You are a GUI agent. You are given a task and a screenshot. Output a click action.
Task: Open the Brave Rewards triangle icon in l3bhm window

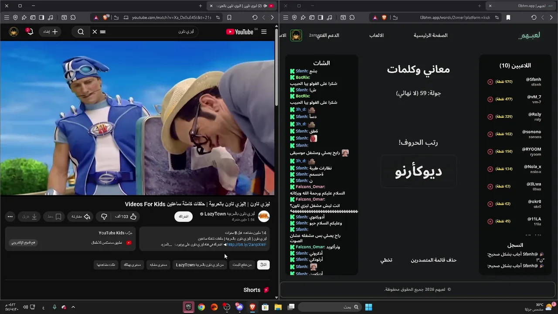pyautogui.click(x=375, y=17)
